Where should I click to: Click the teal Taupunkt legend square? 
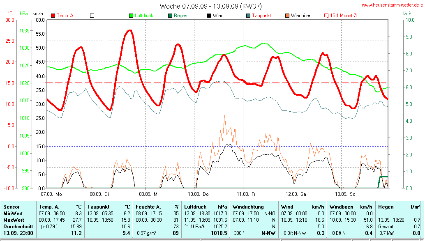click(x=248, y=16)
